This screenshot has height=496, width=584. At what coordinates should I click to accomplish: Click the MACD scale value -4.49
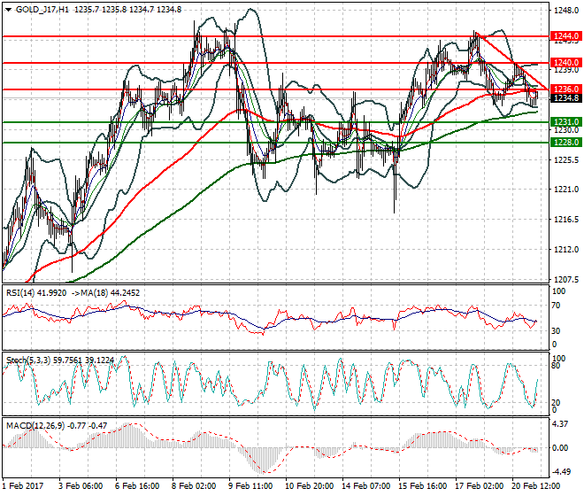[x=561, y=472]
